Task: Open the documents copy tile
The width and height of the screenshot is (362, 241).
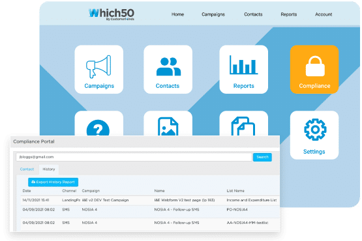Action: [243, 123]
